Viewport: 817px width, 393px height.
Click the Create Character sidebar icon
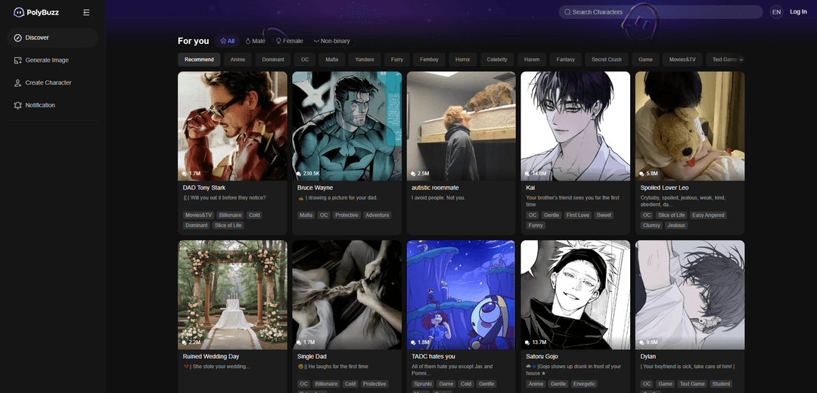(x=17, y=83)
